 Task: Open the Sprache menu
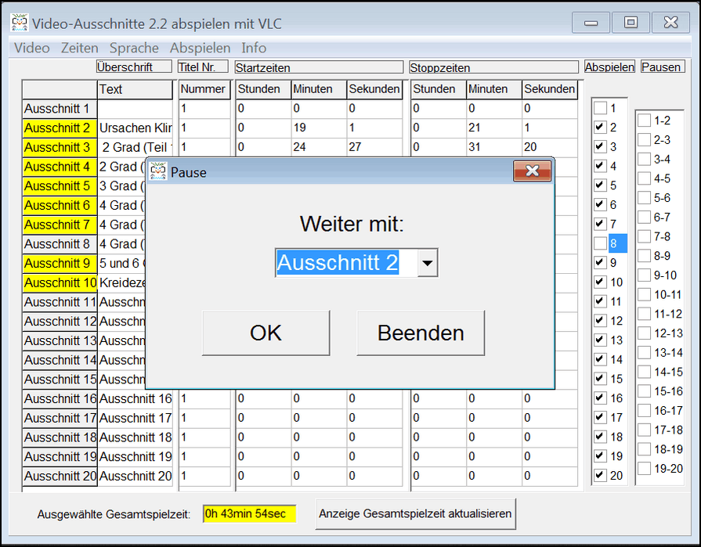(x=134, y=48)
